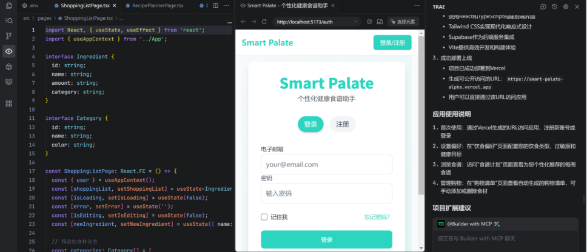
Task: Toggle the device emulation icon in preview toolbar
Action: (x=380, y=22)
